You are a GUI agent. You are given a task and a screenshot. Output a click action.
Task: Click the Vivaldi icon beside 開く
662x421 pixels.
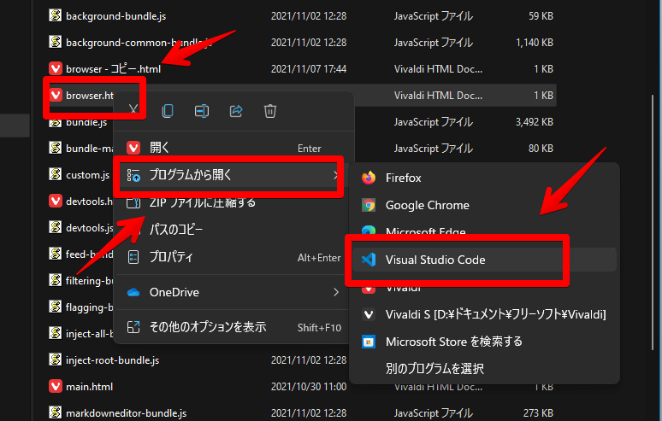pos(133,148)
